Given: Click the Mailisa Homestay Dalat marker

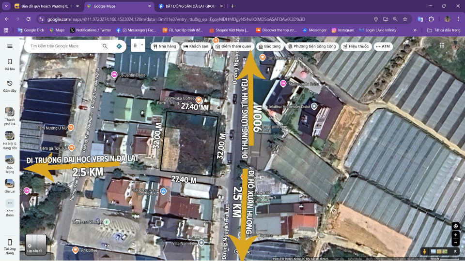Looking at the screenshot, I should (314, 106).
